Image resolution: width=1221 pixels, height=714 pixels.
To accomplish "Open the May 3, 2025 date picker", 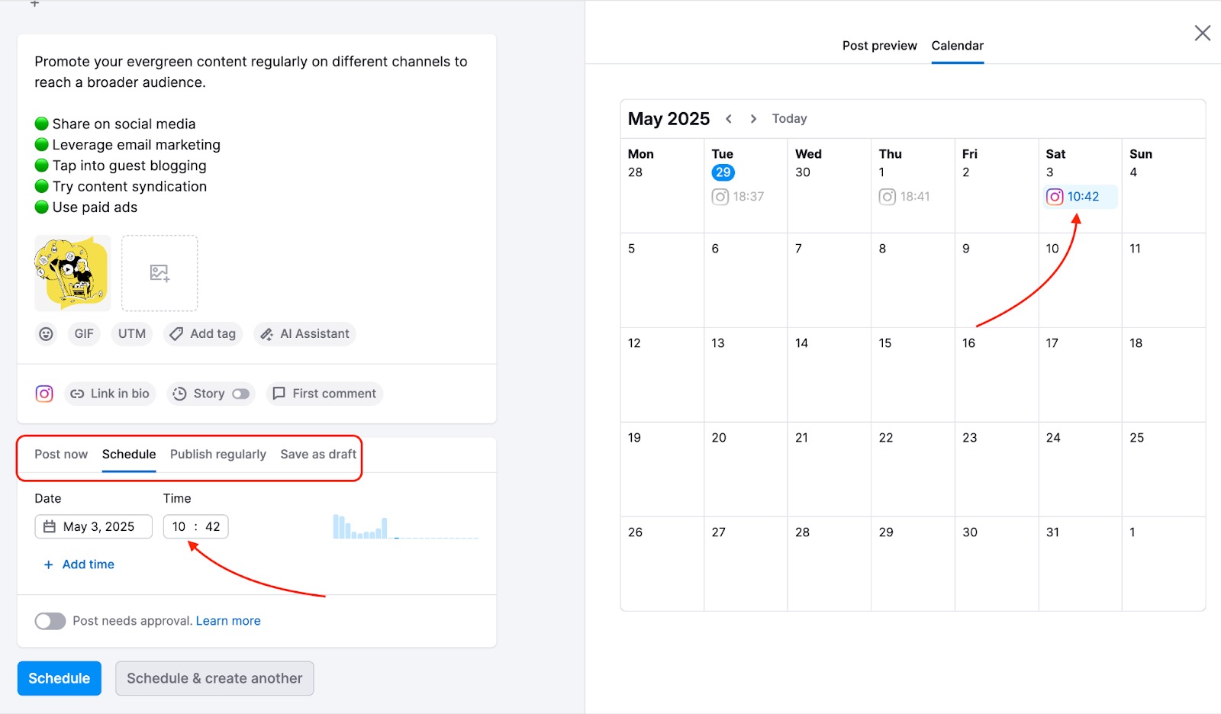I will [x=93, y=526].
